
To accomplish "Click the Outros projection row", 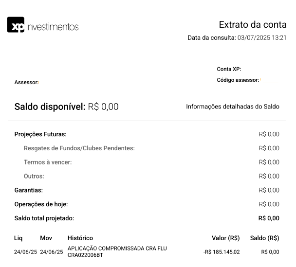I will pyautogui.click(x=34, y=176).
